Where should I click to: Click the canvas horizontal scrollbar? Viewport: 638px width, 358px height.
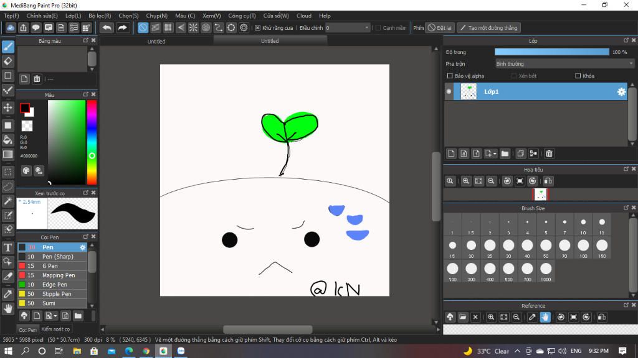coord(268,329)
